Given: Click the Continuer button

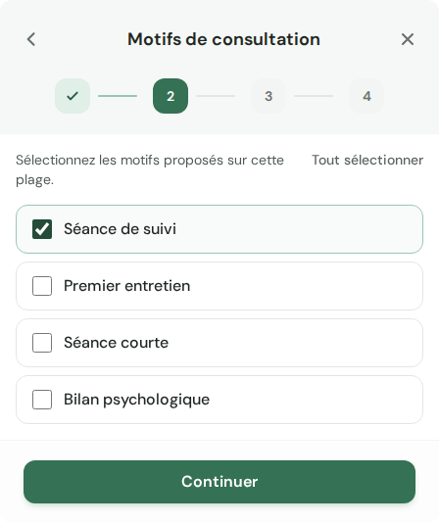Looking at the screenshot, I should 219,482.
